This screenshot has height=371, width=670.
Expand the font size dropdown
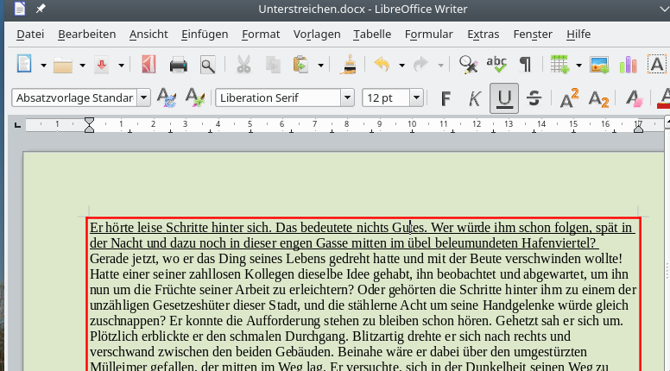tap(417, 97)
